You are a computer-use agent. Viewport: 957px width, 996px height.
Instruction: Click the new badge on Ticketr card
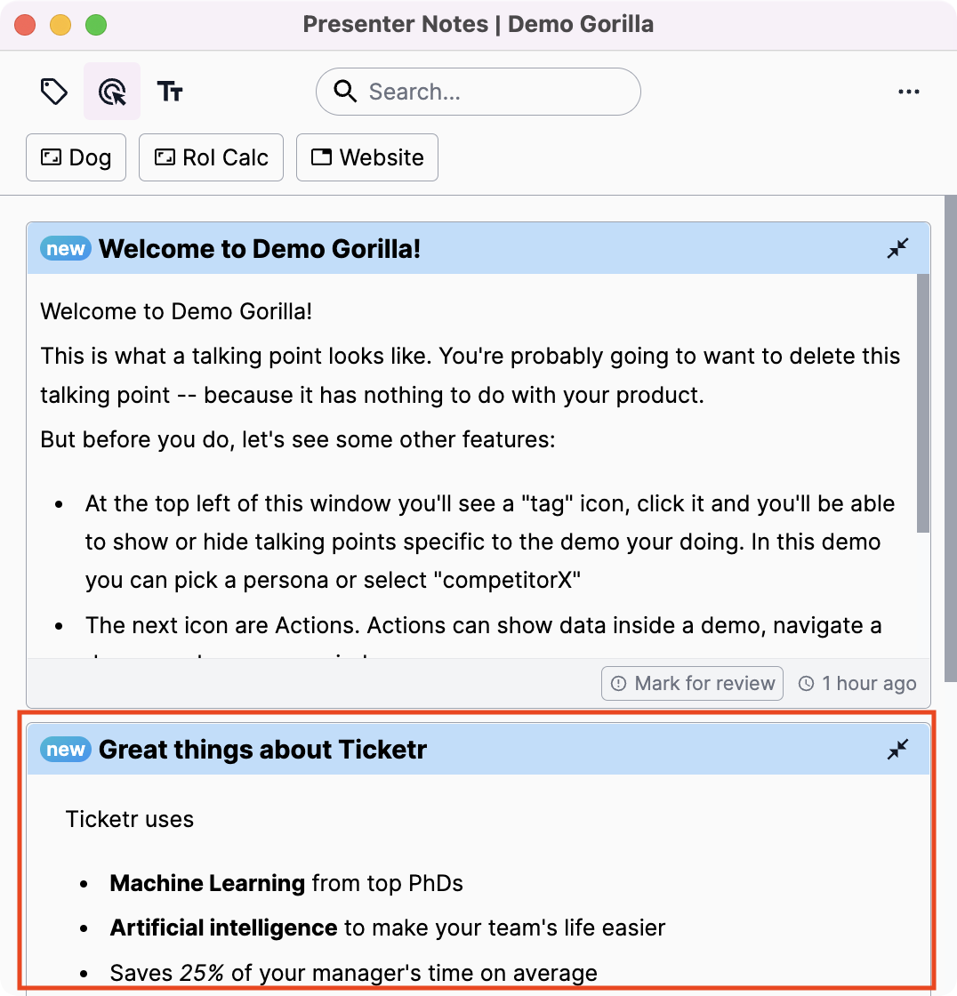(x=65, y=750)
